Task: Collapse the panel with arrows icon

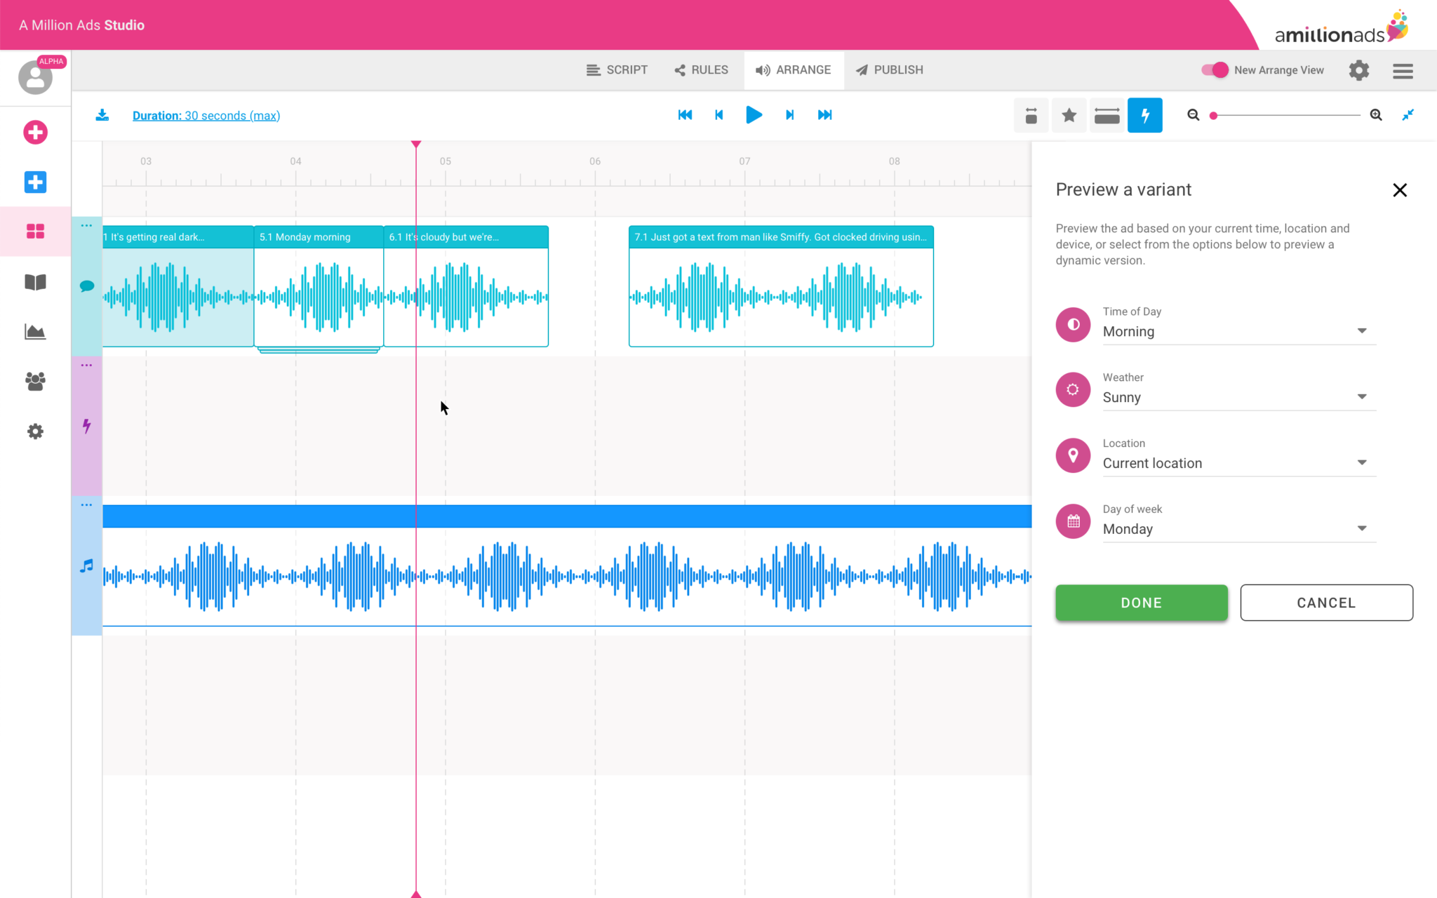Action: [x=1408, y=115]
